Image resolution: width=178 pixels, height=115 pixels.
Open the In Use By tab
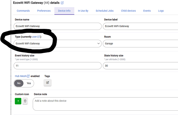[83, 11]
